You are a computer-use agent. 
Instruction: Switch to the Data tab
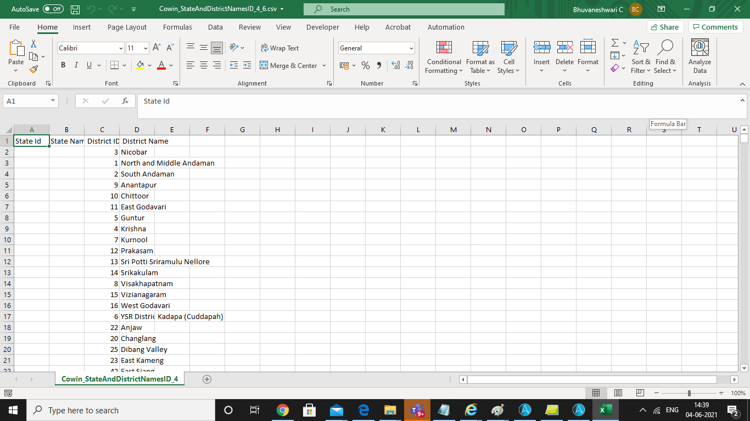coord(215,27)
